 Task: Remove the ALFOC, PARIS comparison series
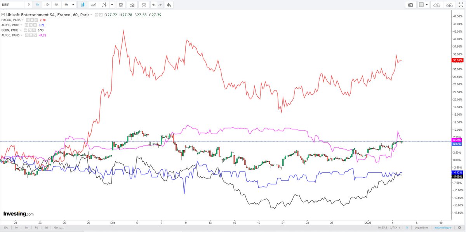[x=35, y=35]
